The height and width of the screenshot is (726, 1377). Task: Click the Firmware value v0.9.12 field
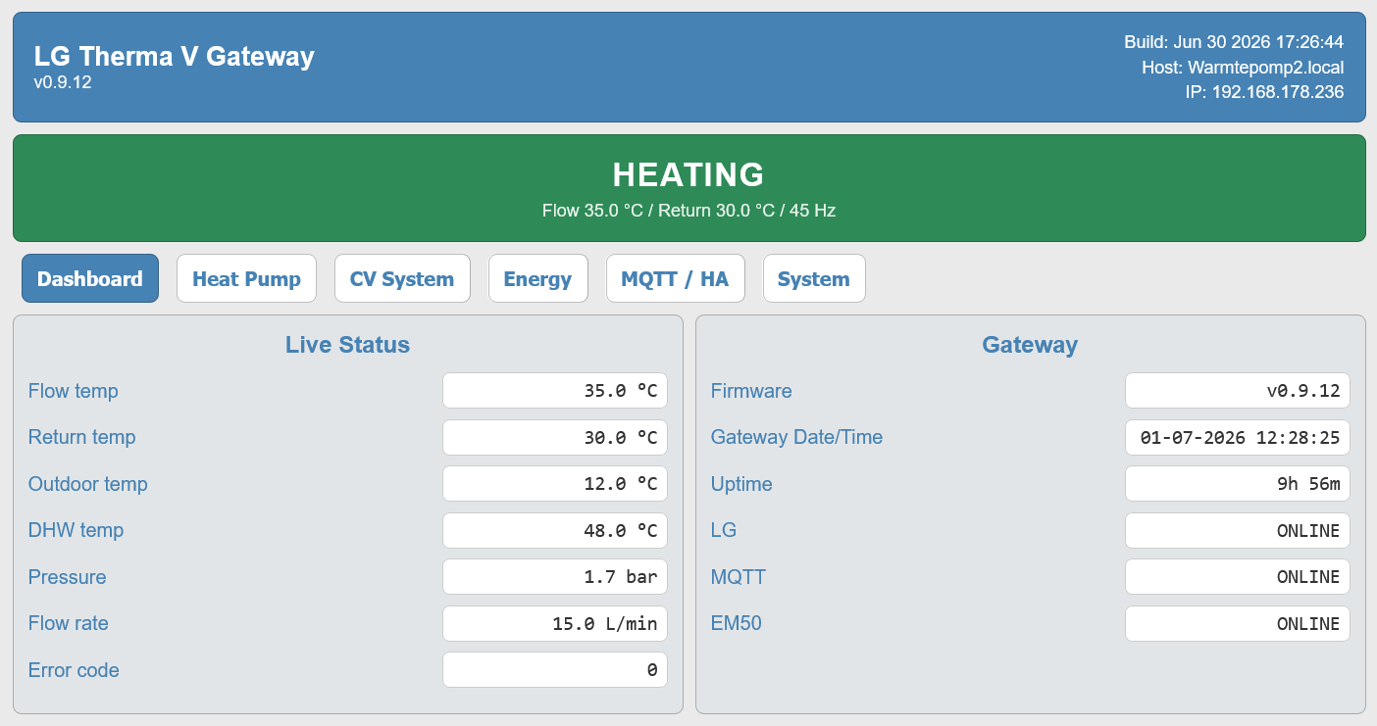click(x=1238, y=390)
